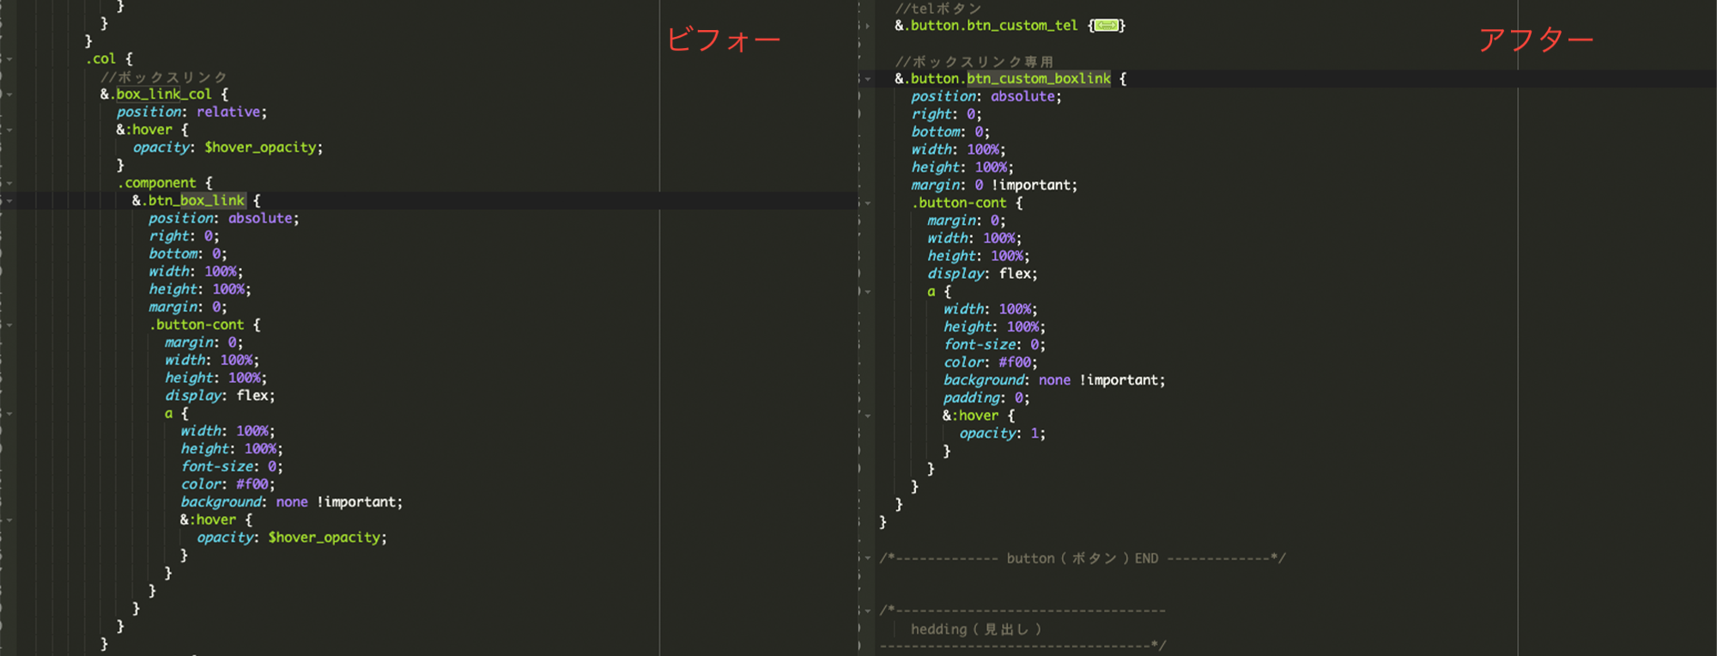
Task: Click the bottom: 0; line under btn_custom_boxlink
Action: [950, 132]
